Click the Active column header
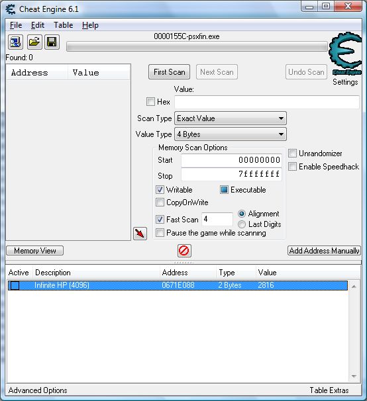Screen dimensions: 367x401 (x=19, y=273)
